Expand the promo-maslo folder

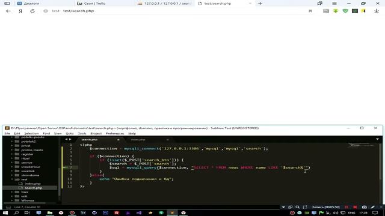12,150
